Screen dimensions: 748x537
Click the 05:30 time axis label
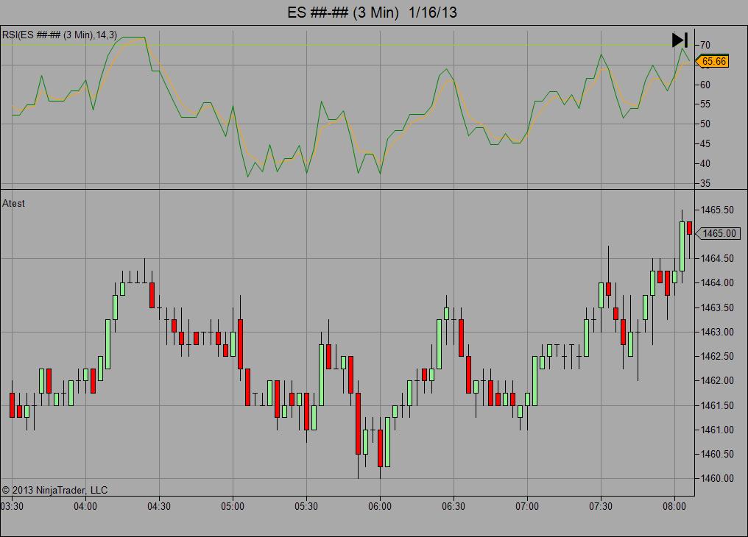click(x=306, y=506)
